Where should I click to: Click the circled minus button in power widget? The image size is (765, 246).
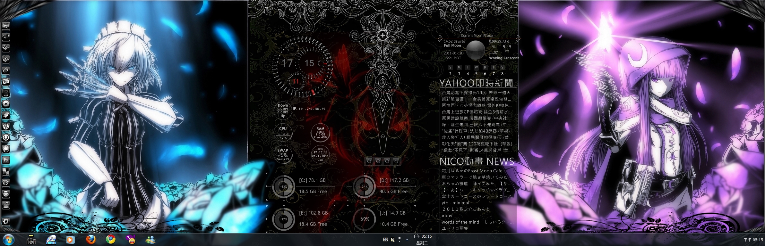click(378, 161)
